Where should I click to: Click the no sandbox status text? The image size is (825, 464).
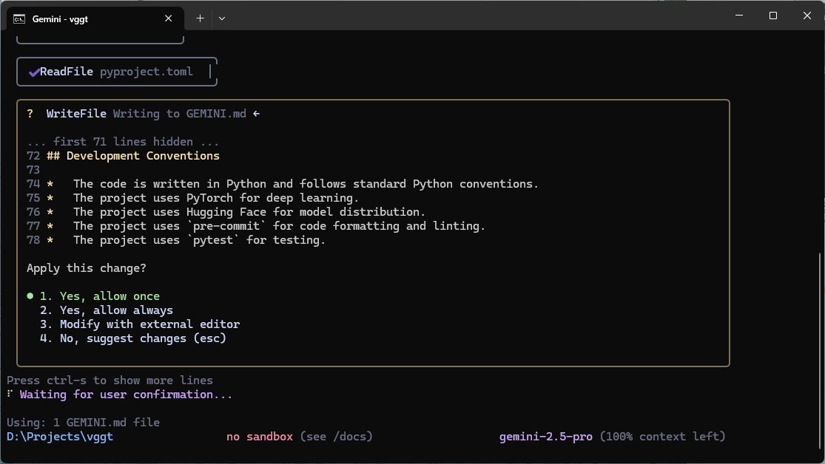click(x=260, y=437)
